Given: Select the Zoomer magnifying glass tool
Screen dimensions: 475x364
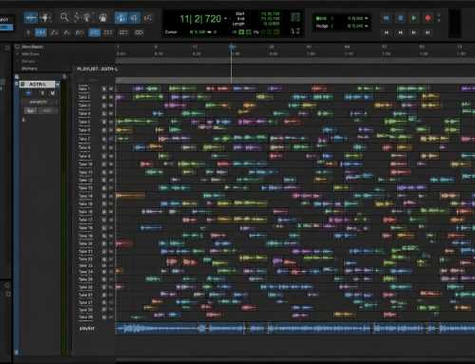Looking at the screenshot, I should click(65, 17).
